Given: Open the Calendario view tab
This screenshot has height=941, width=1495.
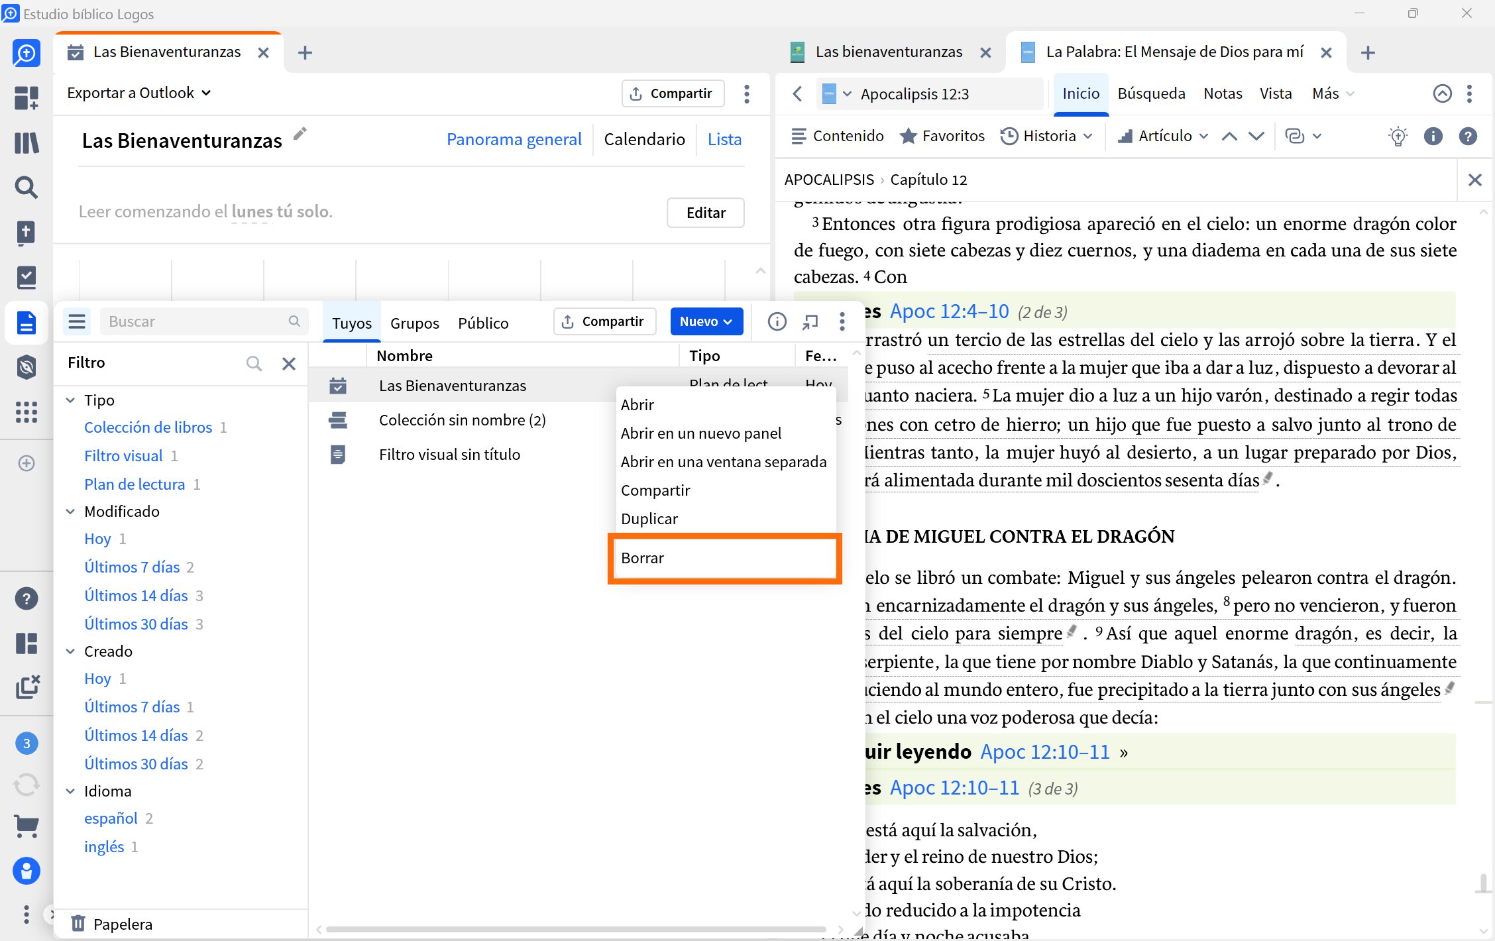Looking at the screenshot, I should 644,139.
